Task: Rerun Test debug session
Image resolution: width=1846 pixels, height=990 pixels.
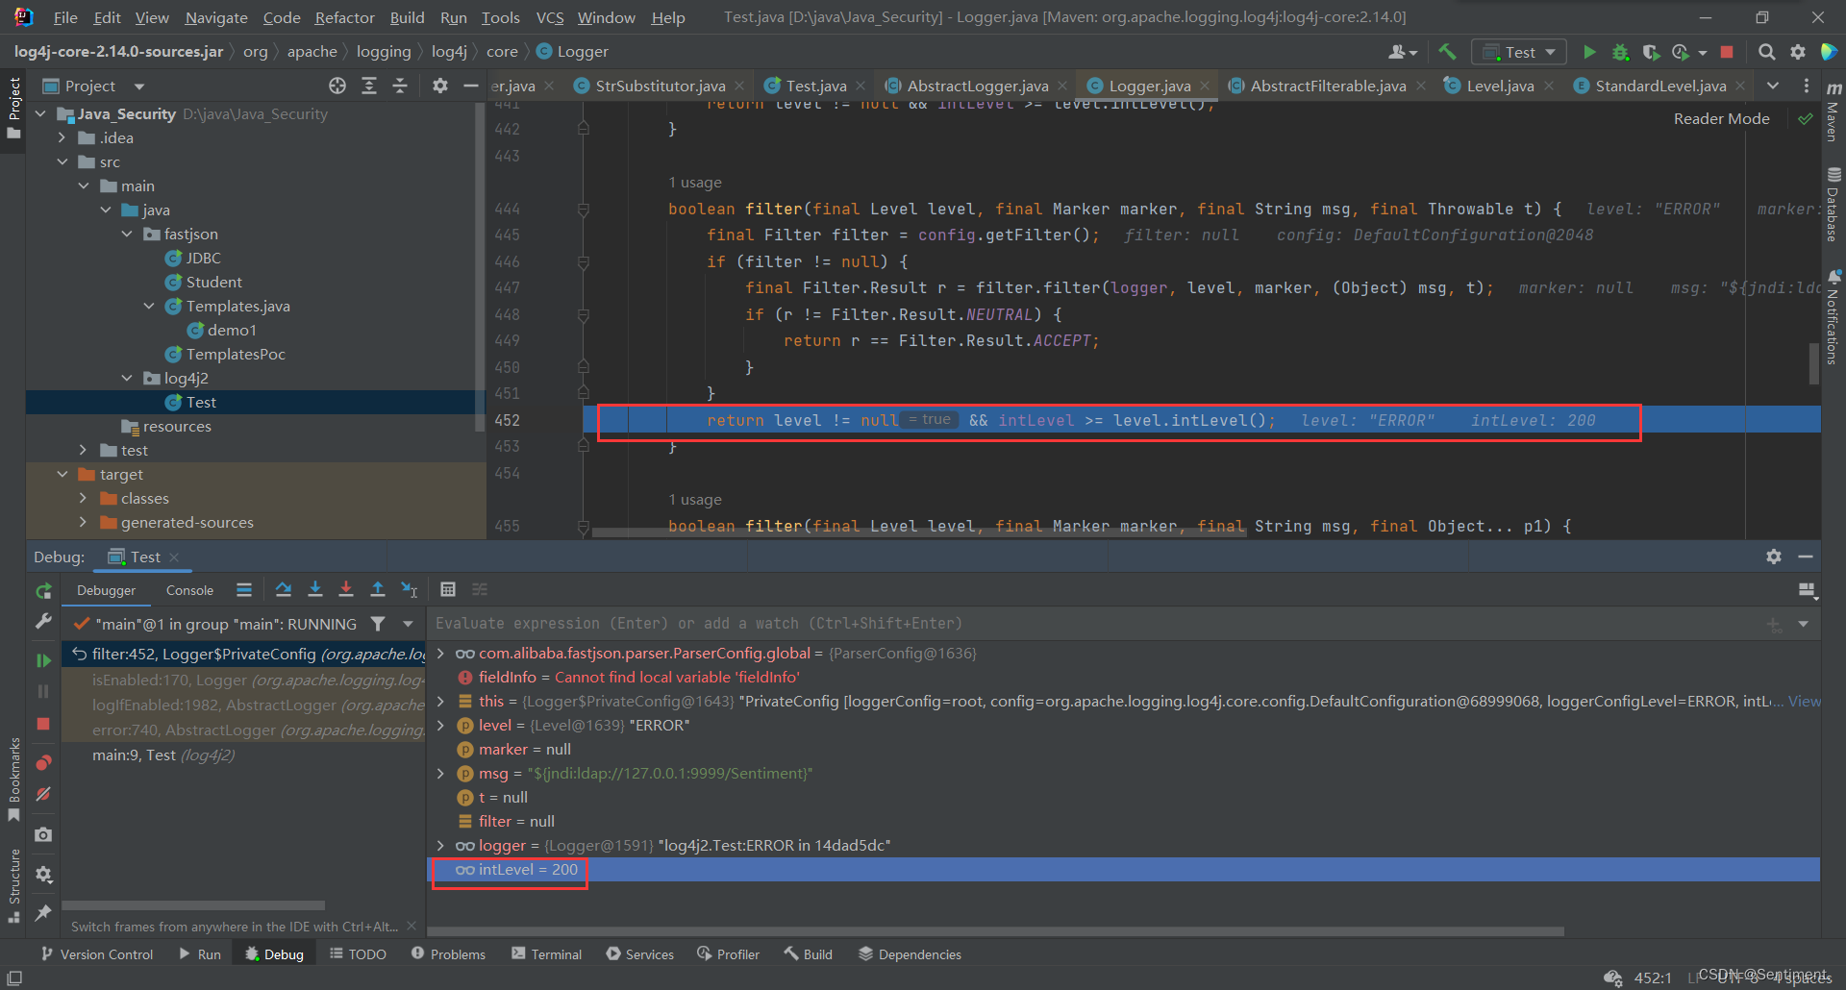Action: pos(43,591)
